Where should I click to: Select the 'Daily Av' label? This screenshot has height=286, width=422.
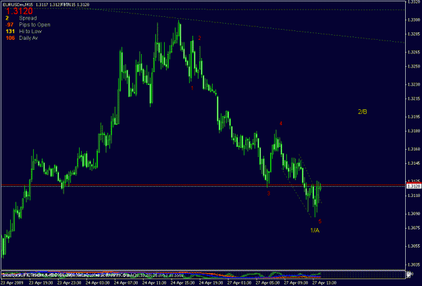(x=28, y=38)
